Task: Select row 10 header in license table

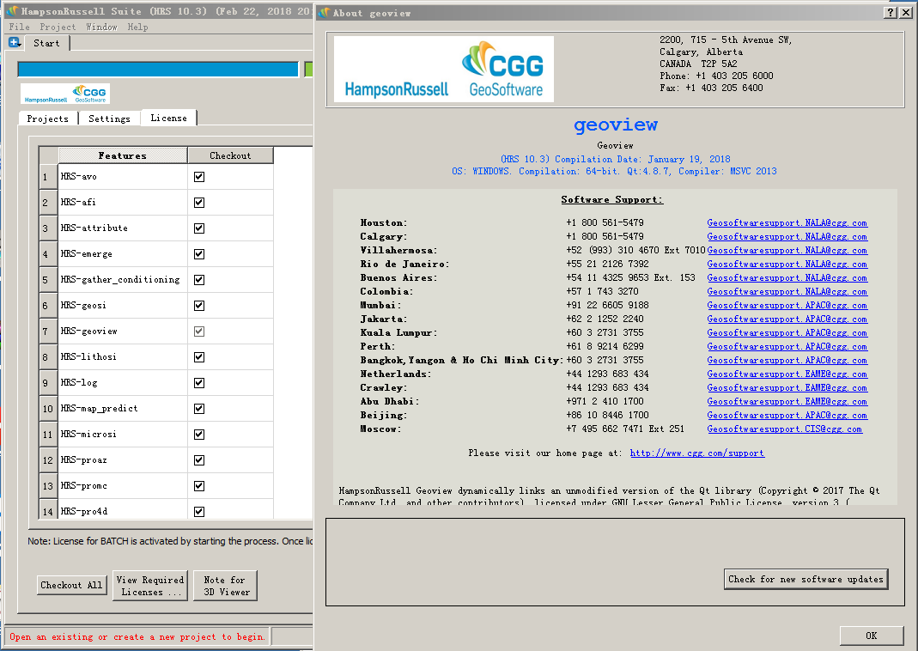Action: (x=48, y=409)
